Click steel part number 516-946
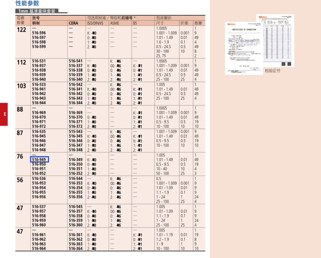321x258 pixels. tap(39, 141)
